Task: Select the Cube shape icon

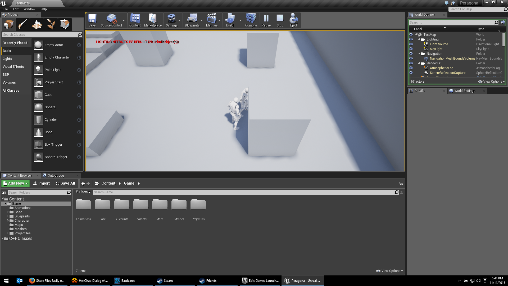Action: point(38,95)
